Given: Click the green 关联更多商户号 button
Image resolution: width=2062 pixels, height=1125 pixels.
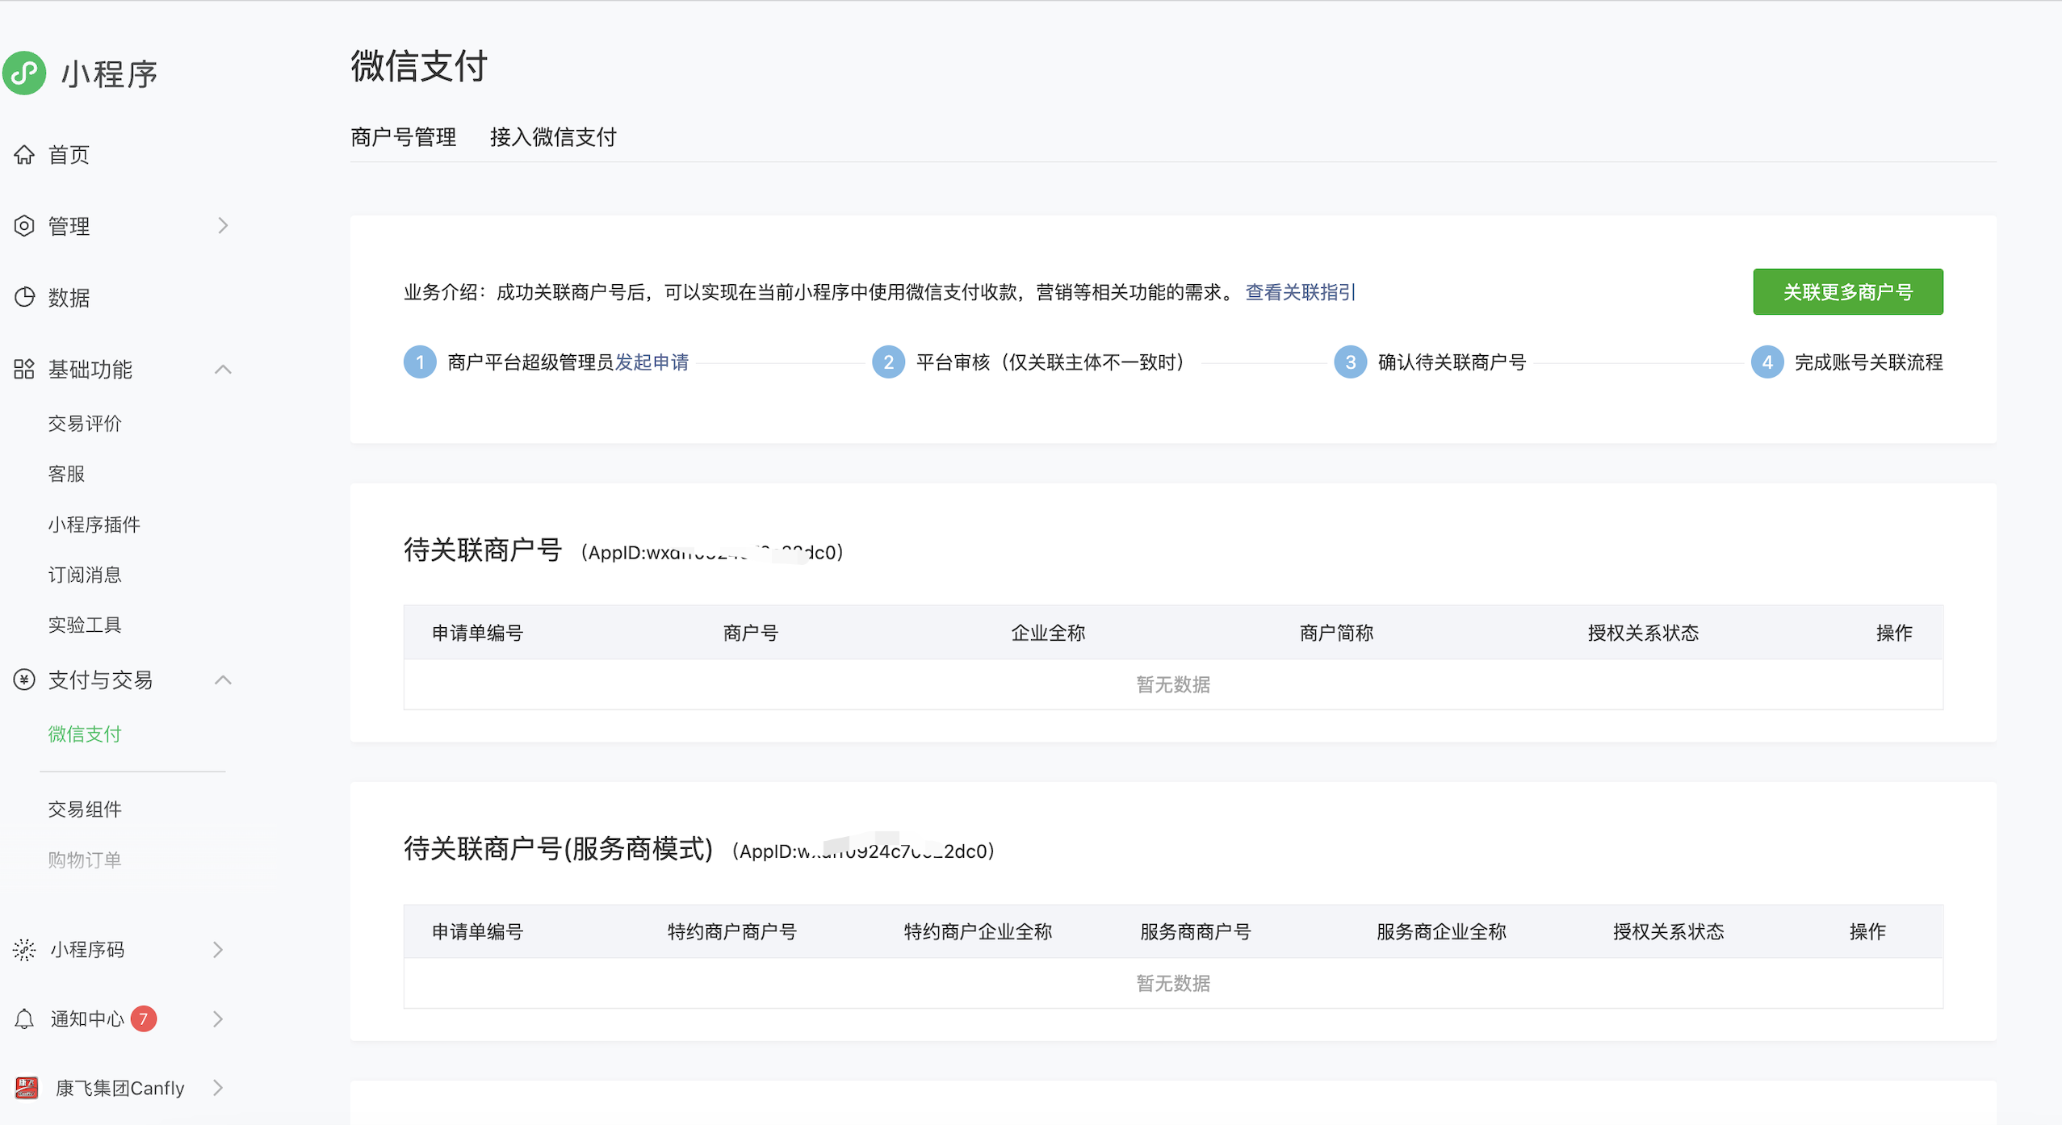Looking at the screenshot, I should tap(1848, 291).
